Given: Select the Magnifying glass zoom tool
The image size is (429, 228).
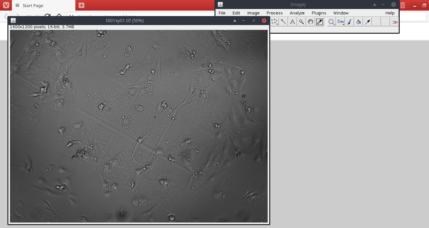Looking at the screenshot, I should point(301,22).
